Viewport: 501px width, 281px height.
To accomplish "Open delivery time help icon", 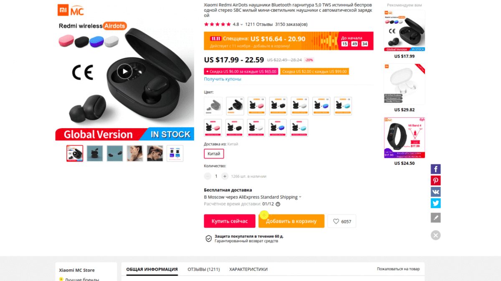I will [278, 204].
